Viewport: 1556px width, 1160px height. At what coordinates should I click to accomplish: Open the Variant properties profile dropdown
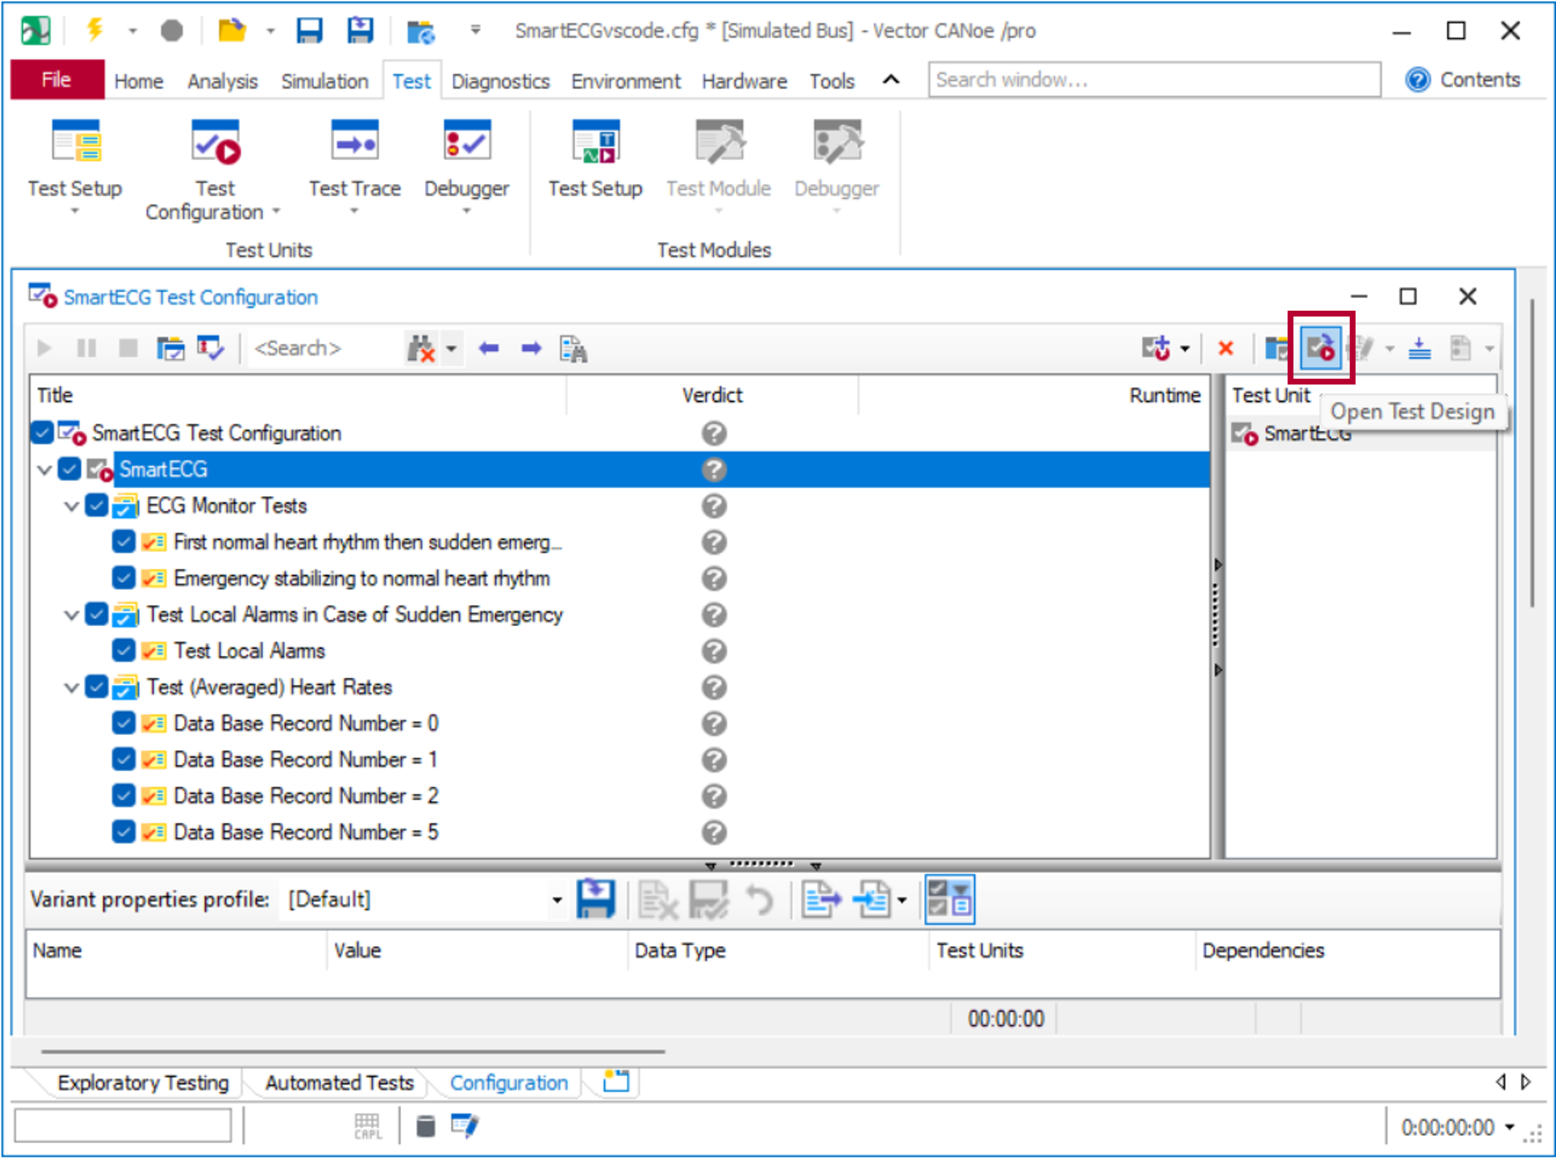(x=556, y=900)
